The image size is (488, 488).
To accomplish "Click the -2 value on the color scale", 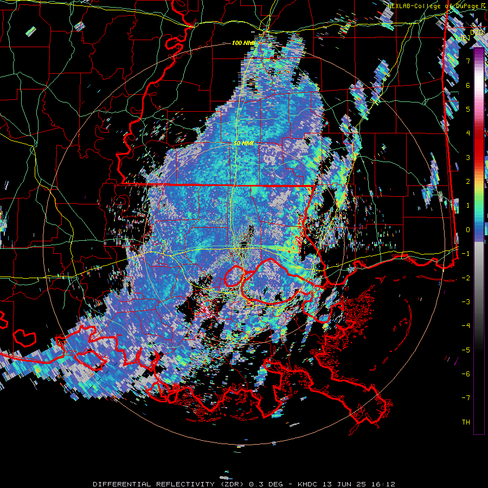I will 466,278.
